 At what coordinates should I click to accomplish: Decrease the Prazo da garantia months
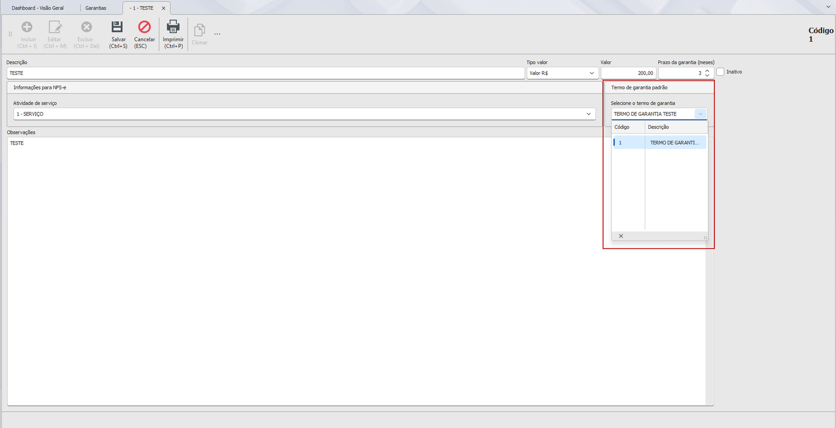coord(707,75)
